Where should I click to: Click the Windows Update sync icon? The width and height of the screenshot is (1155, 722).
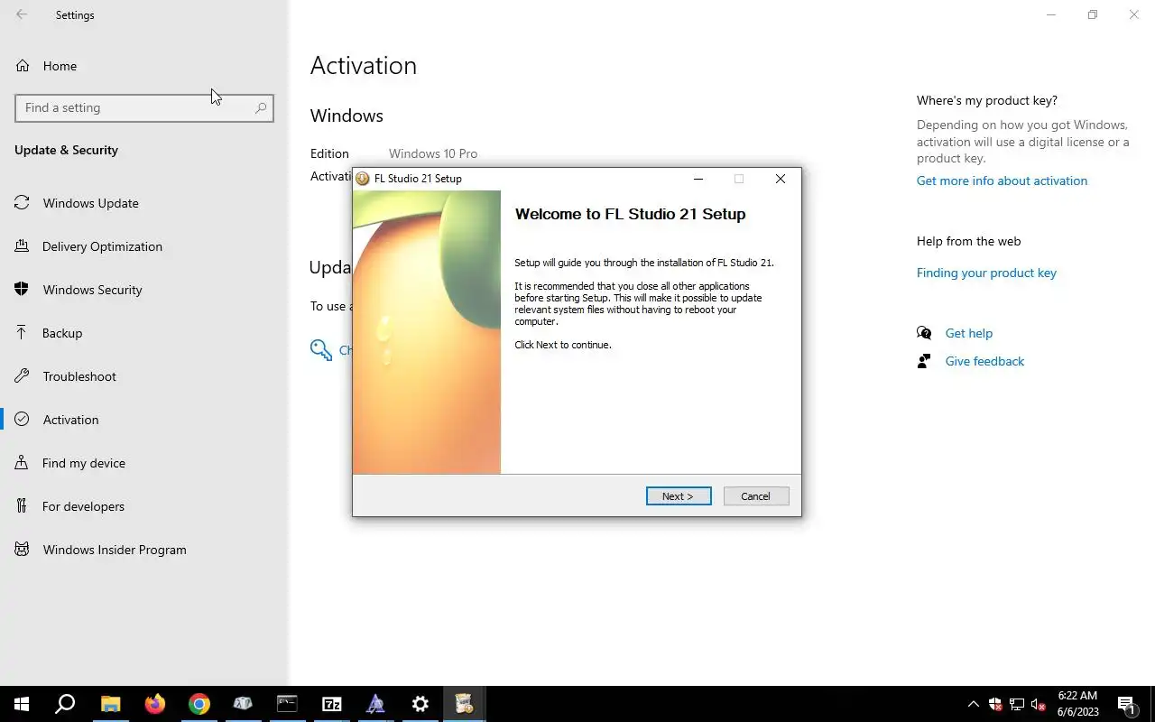tap(22, 203)
